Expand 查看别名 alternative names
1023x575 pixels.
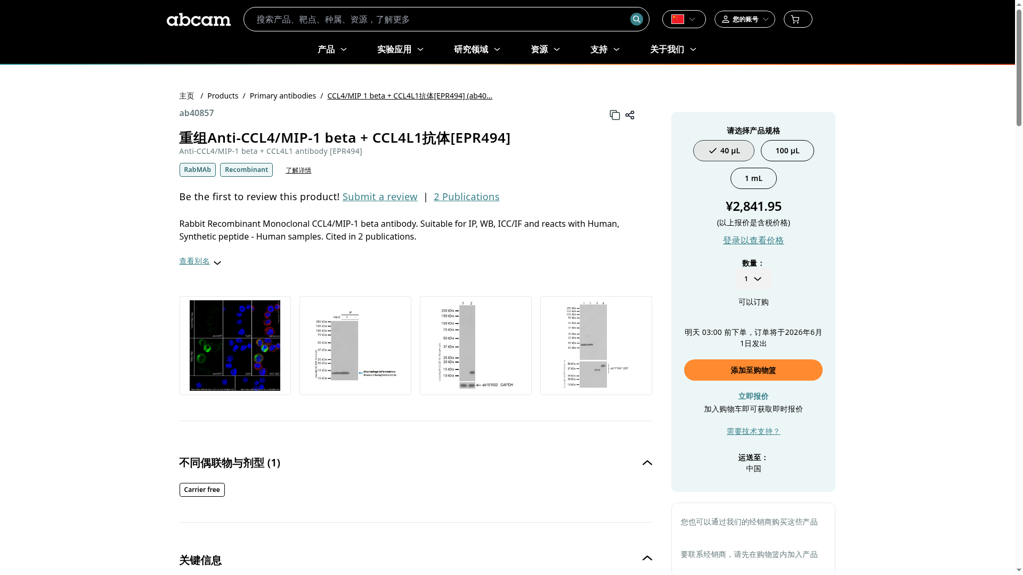pyautogui.click(x=200, y=261)
